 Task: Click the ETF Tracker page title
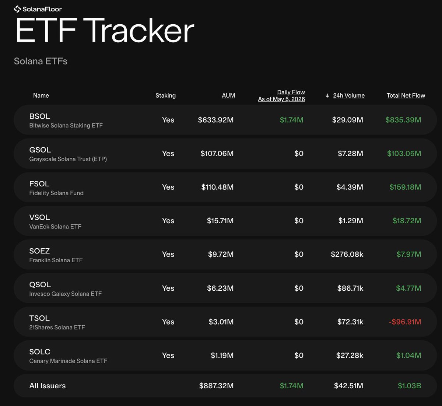tap(105, 31)
